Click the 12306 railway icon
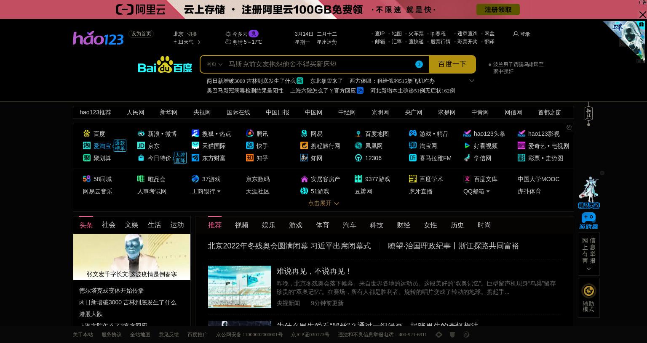 click(x=358, y=158)
